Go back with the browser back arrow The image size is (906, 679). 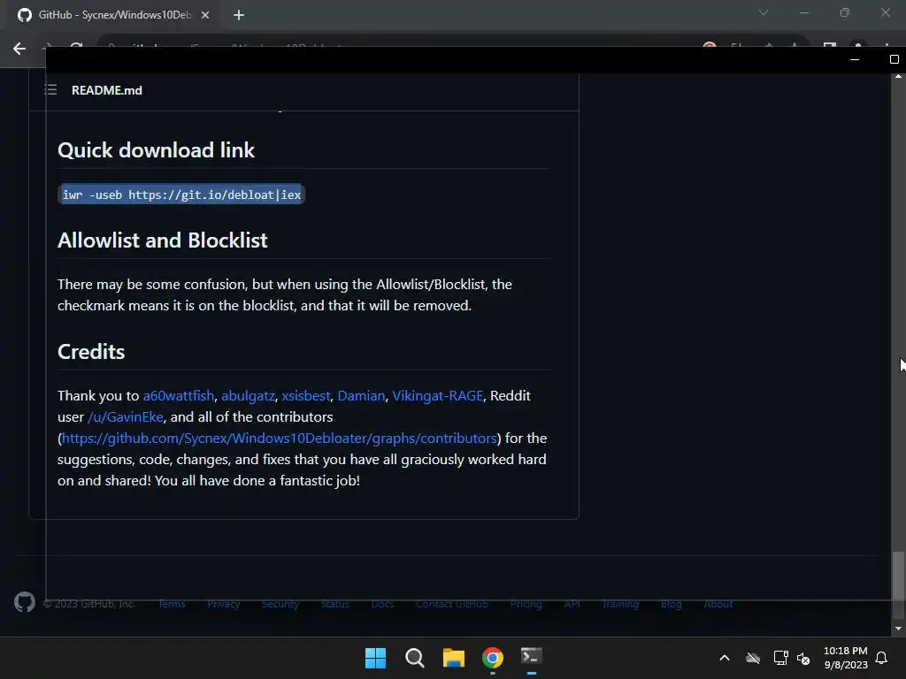coord(19,49)
